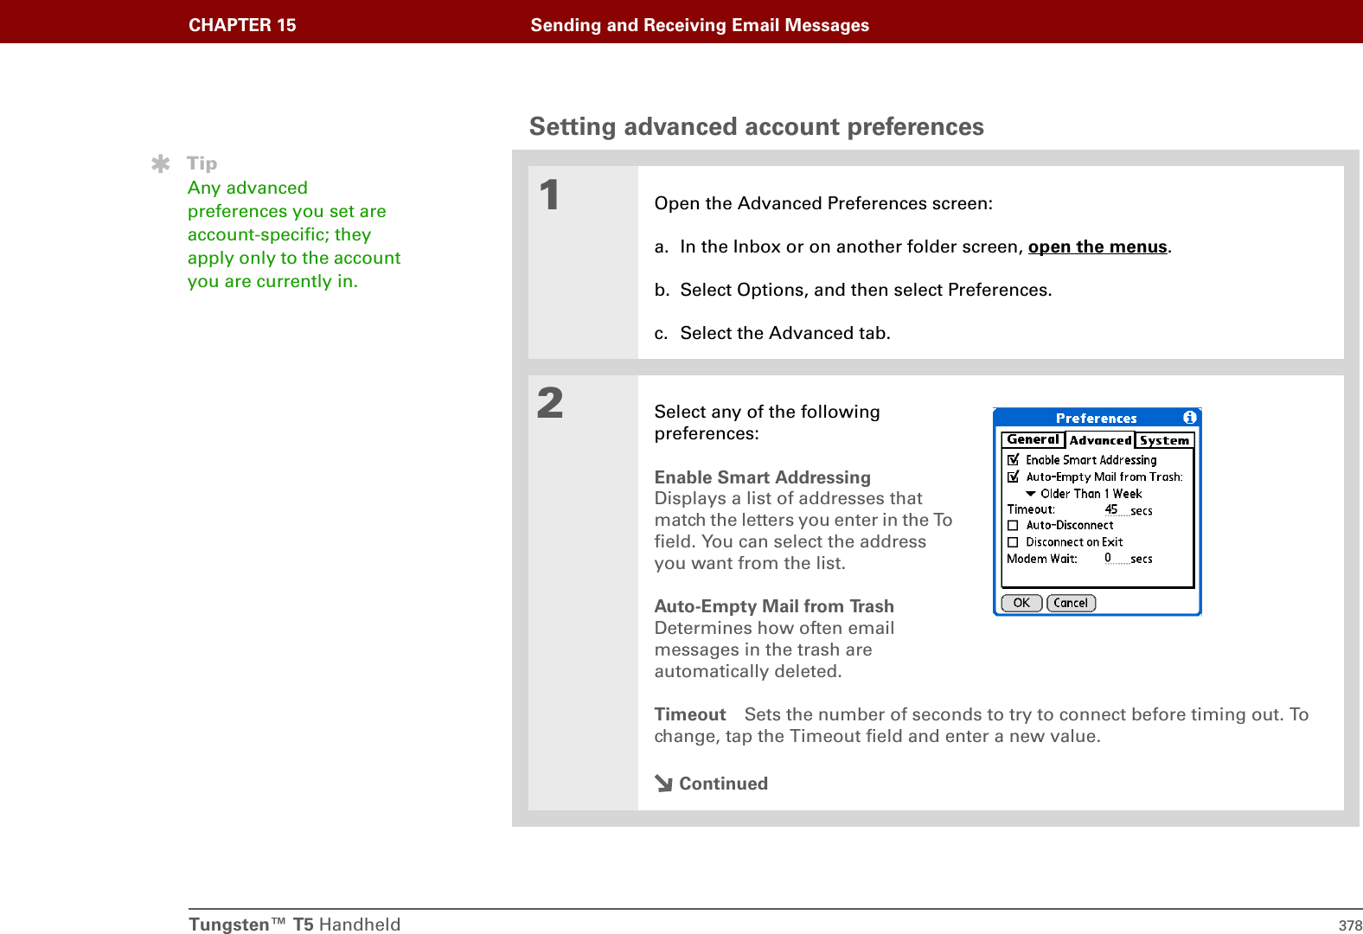Click the 'Modem Wait:' label
This screenshot has height=934, width=1363.
[1042, 559]
